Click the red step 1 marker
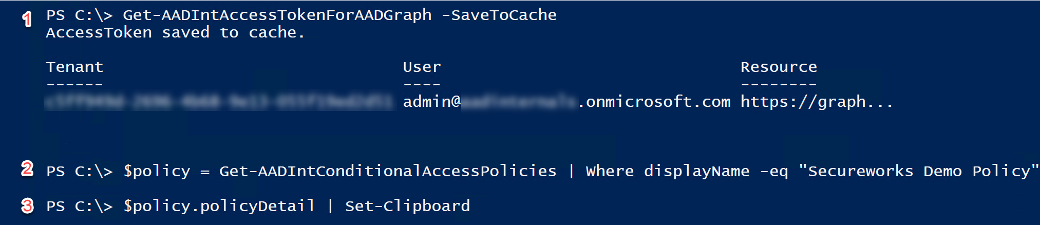This screenshot has width=1040, height=225. pos(27,19)
